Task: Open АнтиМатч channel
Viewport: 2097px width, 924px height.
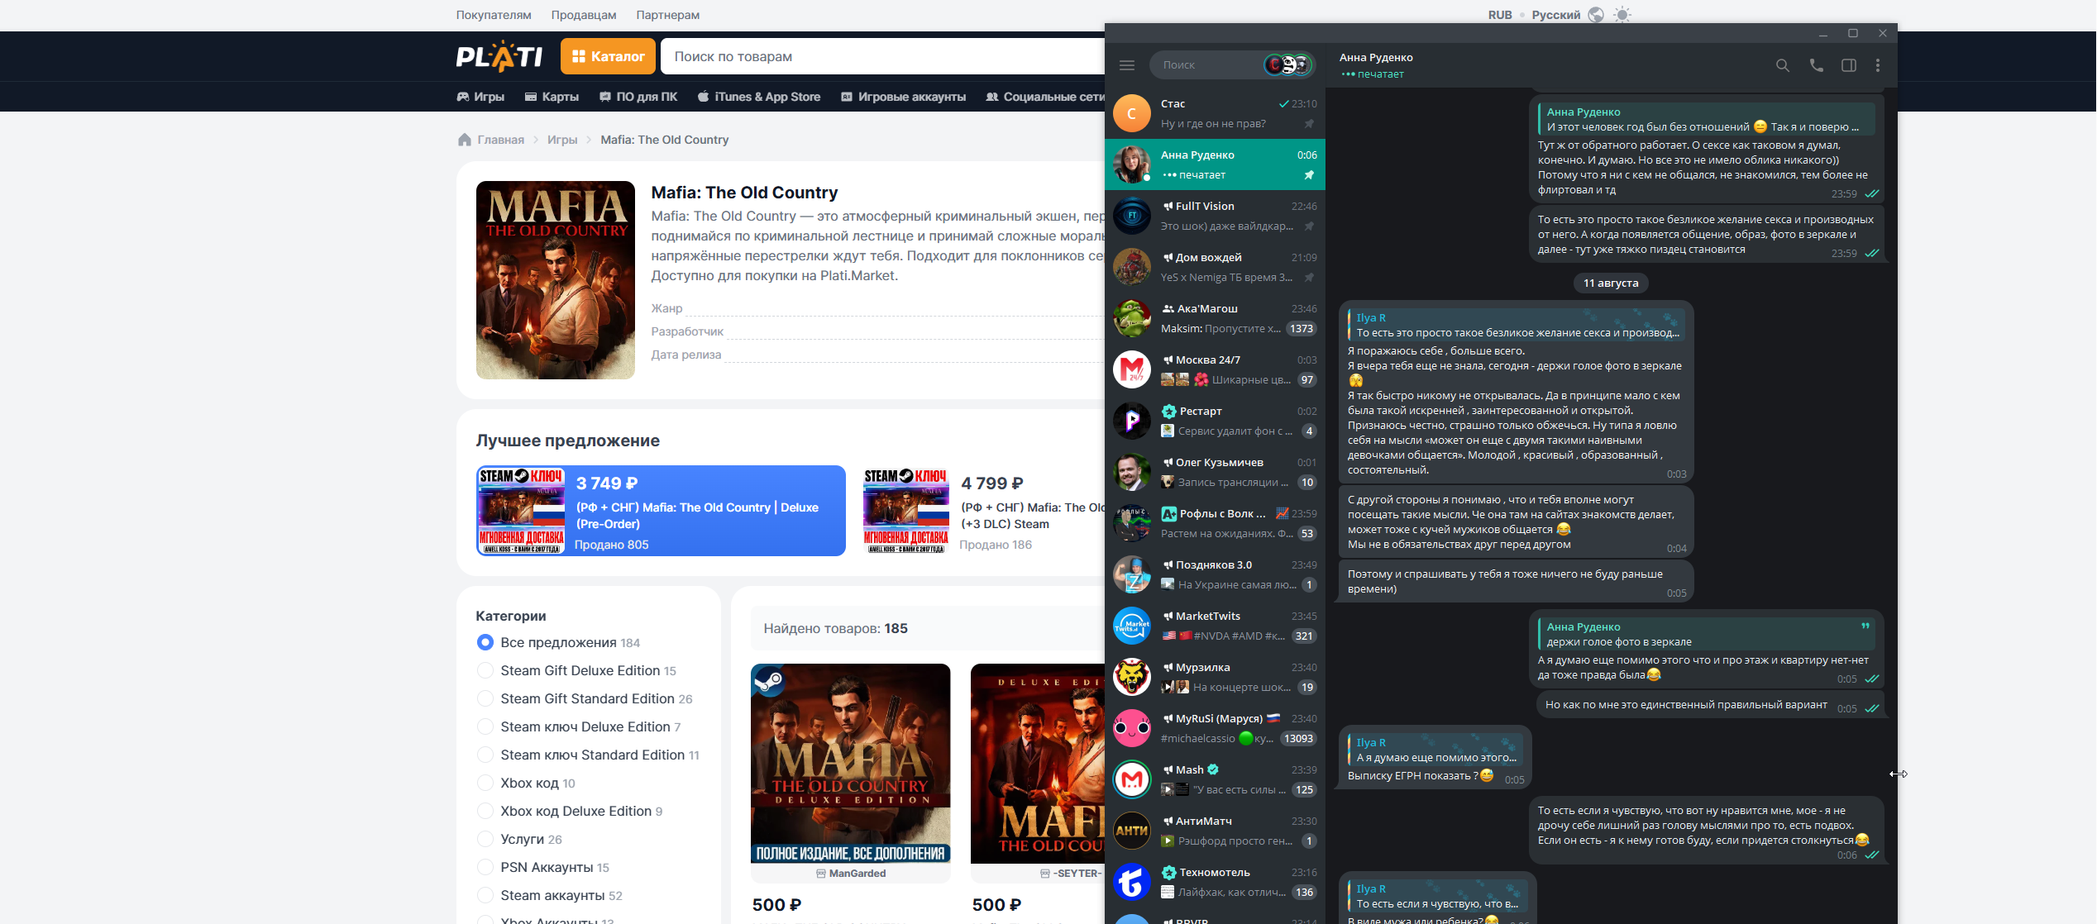Action: tap(1215, 831)
